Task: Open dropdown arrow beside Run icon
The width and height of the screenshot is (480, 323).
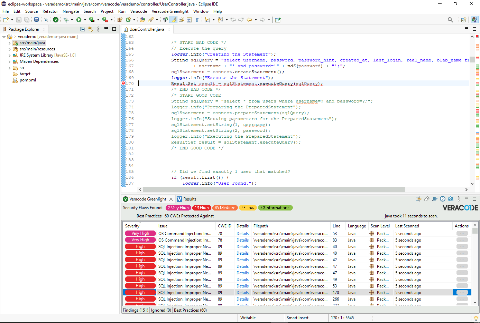Action: click(x=85, y=20)
